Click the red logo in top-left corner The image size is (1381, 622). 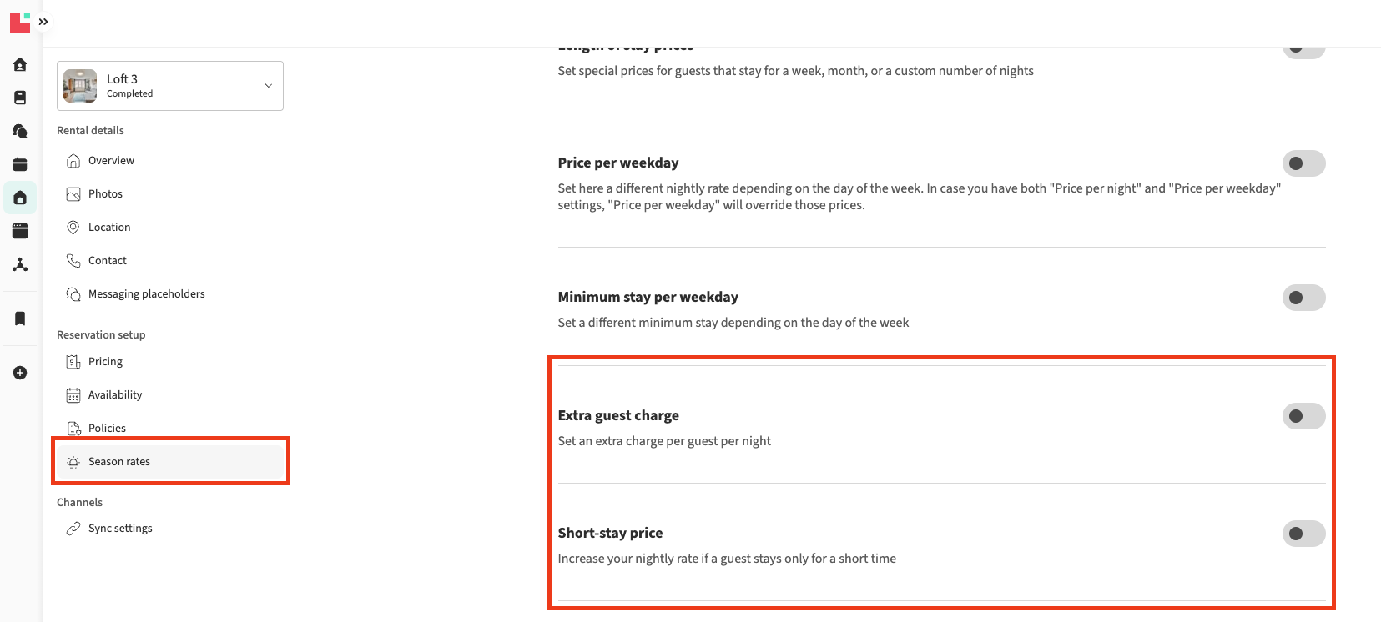pos(20,22)
